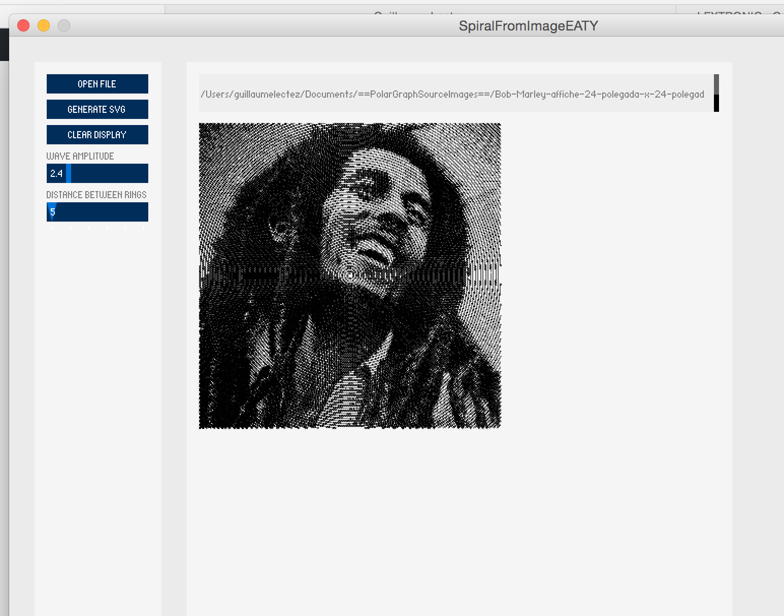Click the spiral portrait preview image
This screenshot has width=784, height=616.
tap(350, 275)
